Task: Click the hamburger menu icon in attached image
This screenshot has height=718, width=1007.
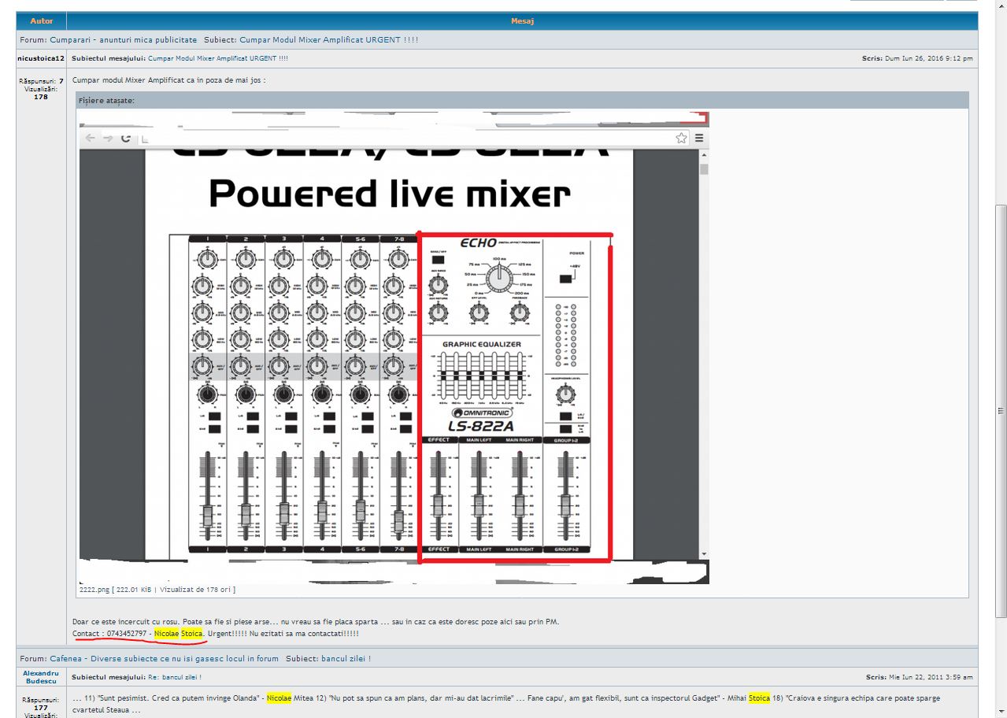Action: 698,138
